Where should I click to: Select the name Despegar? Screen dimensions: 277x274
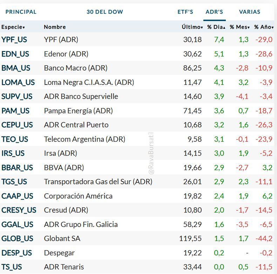pyautogui.click(x=59, y=253)
